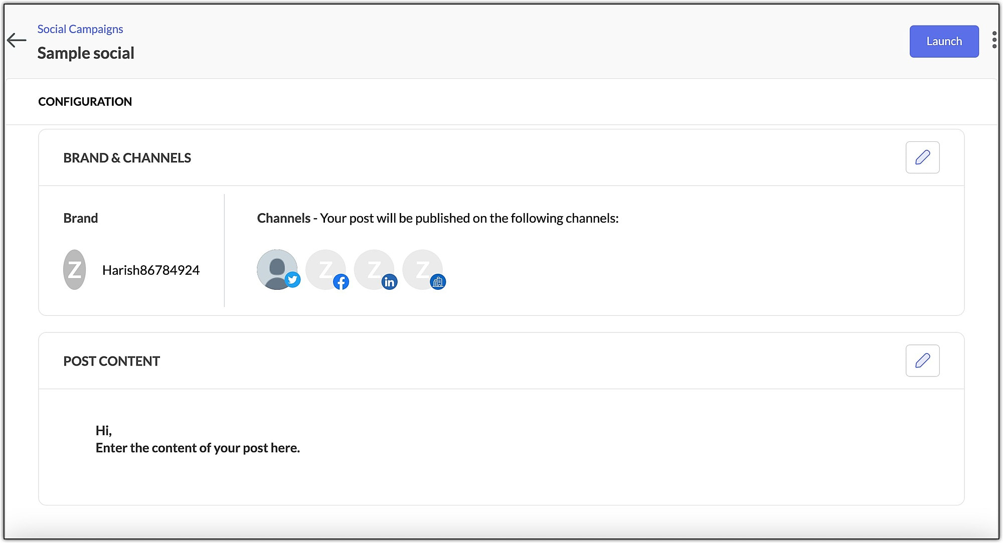Select the Facebook channel avatar
Viewport: 1003px width, 543px height.
[x=325, y=269]
